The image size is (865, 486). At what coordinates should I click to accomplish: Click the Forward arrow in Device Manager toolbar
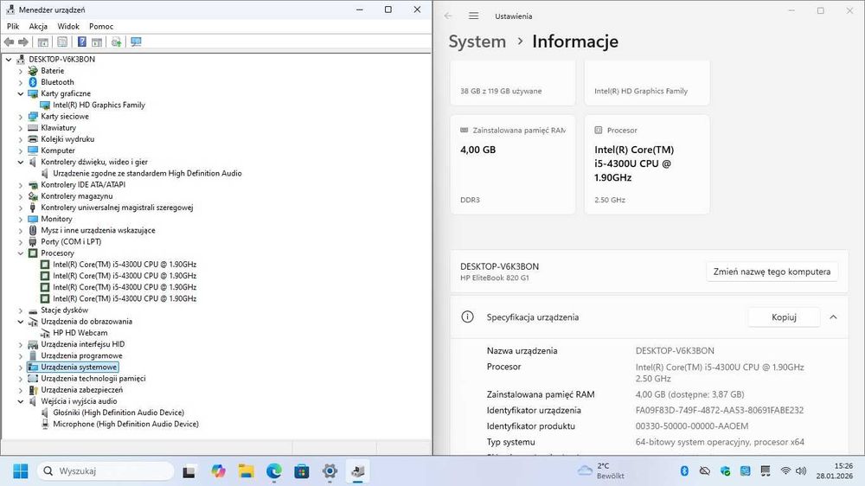pos(23,42)
